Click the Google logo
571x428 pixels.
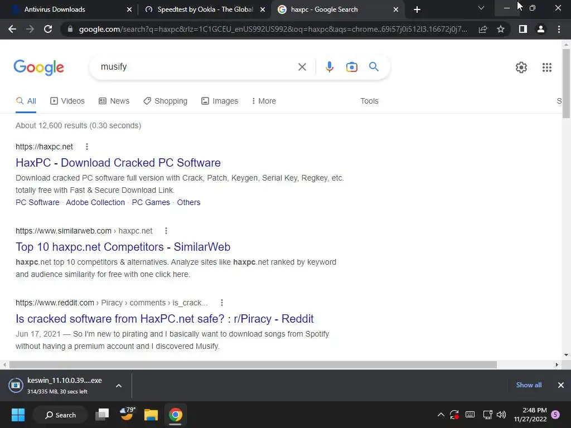tap(38, 67)
